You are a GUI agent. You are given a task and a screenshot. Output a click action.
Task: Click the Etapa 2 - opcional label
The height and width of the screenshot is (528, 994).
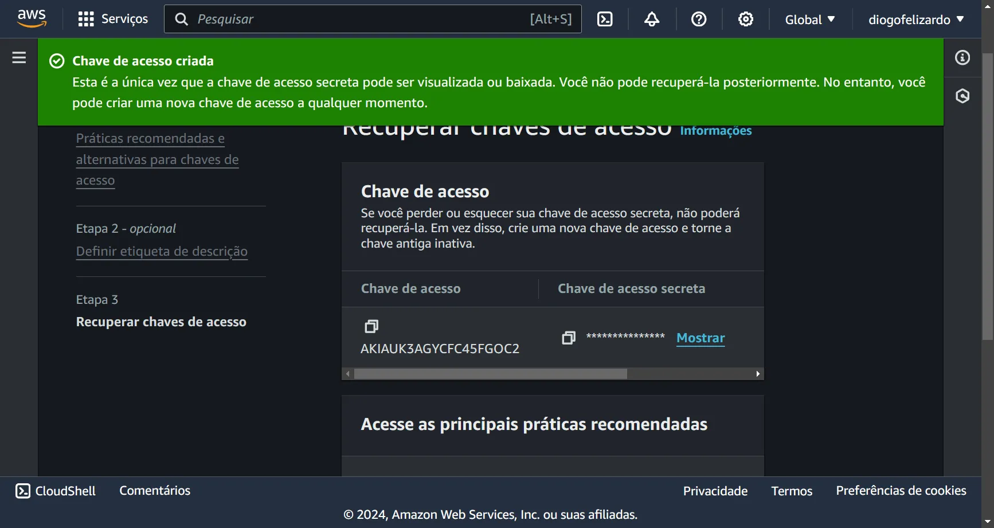click(126, 228)
